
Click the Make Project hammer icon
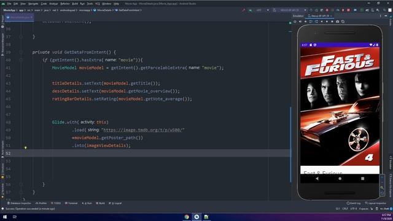coord(244,10)
